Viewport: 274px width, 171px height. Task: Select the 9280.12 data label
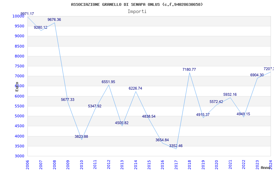pyautogui.click(x=40, y=28)
